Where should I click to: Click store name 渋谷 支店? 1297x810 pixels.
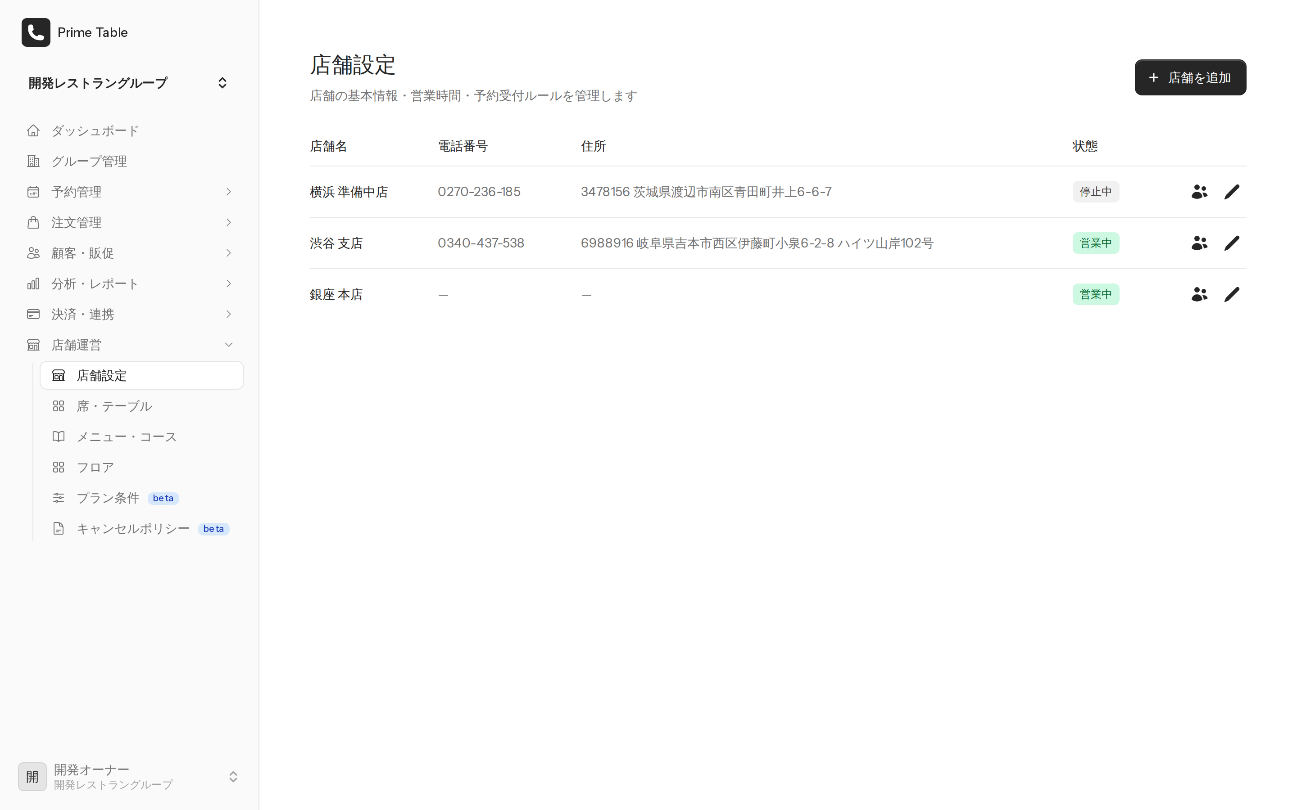click(x=336, y=243)
